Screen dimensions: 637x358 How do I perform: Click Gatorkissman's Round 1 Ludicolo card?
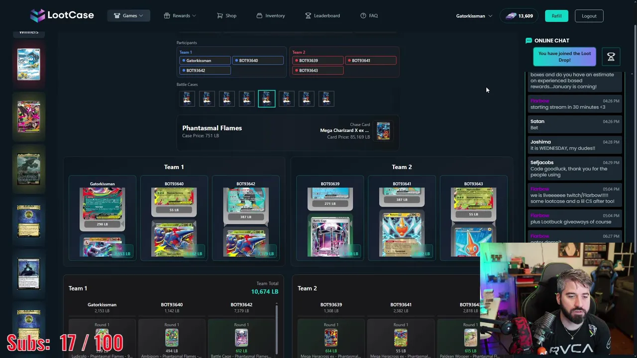point(102,338)
